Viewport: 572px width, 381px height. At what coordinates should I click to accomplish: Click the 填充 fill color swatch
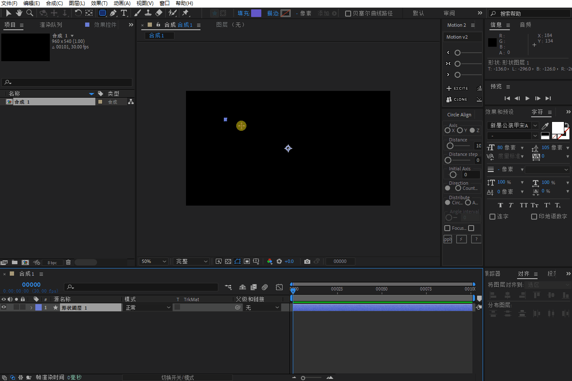click(x=256, y=13)
